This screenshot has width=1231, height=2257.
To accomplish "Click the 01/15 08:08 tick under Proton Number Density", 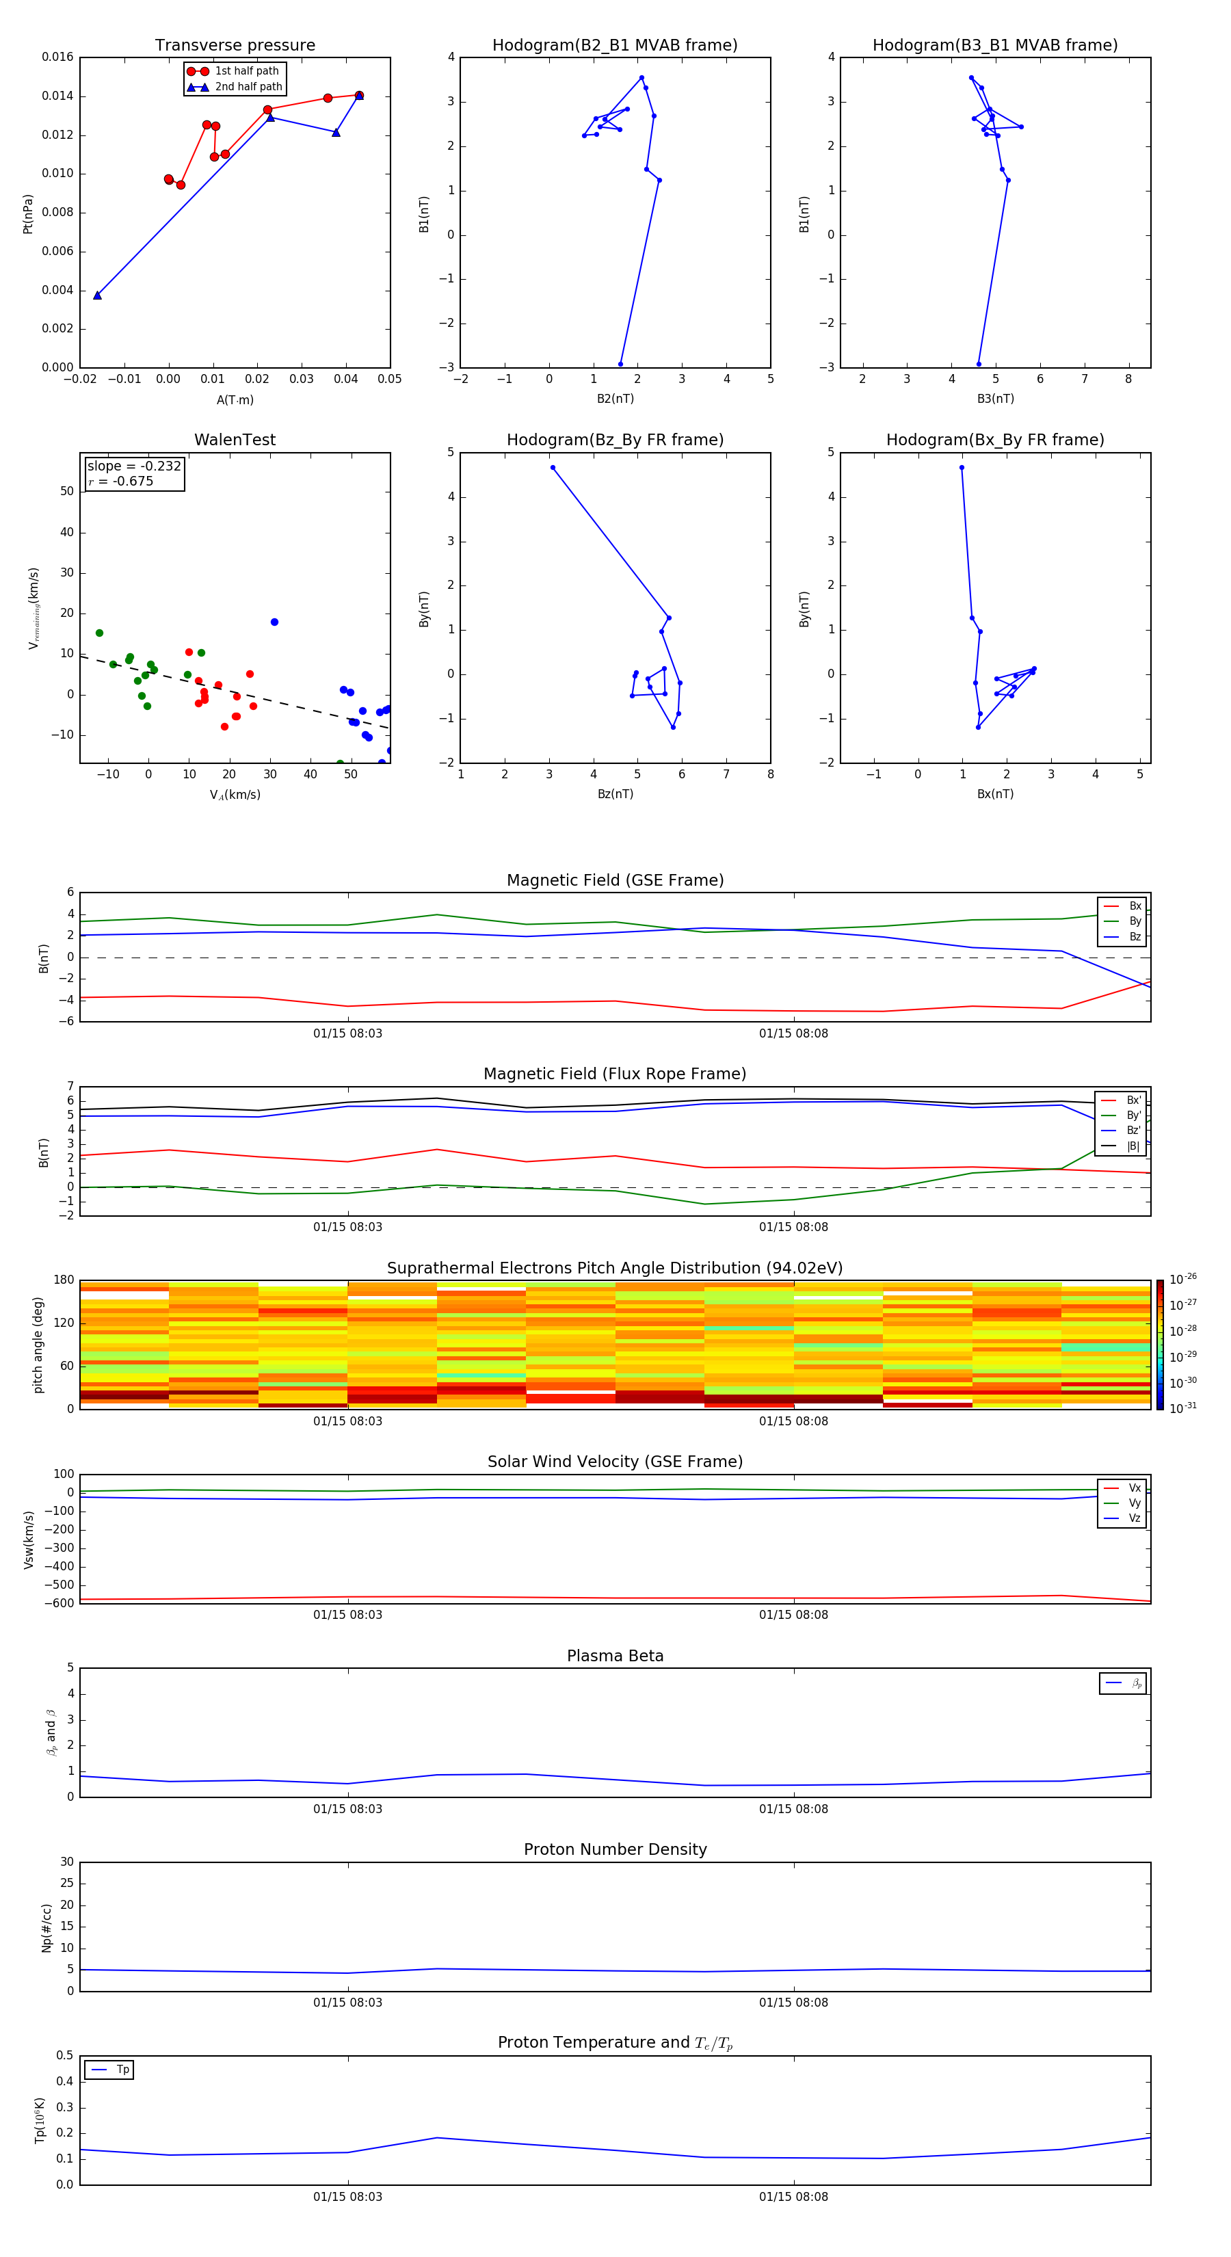I will tap(794, 2002).
